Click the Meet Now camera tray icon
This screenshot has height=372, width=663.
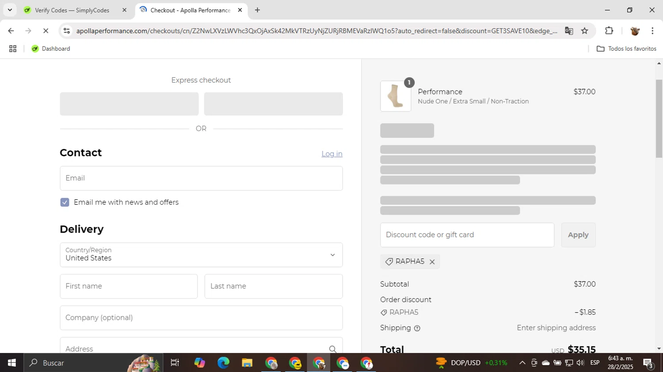[x=534, y=363]
